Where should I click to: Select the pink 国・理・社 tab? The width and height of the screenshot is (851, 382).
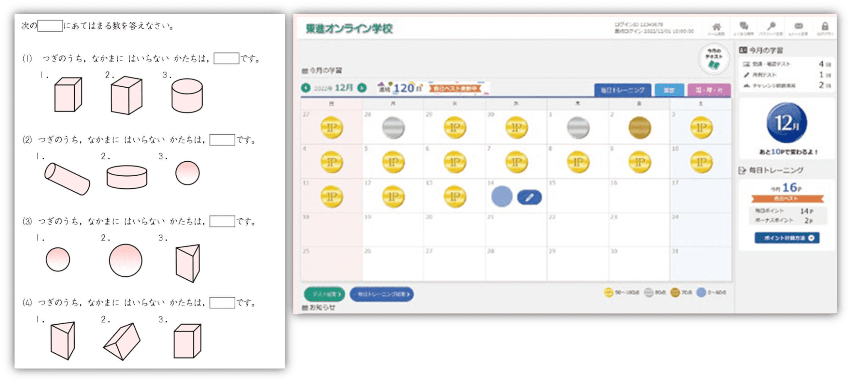point(709,90)
